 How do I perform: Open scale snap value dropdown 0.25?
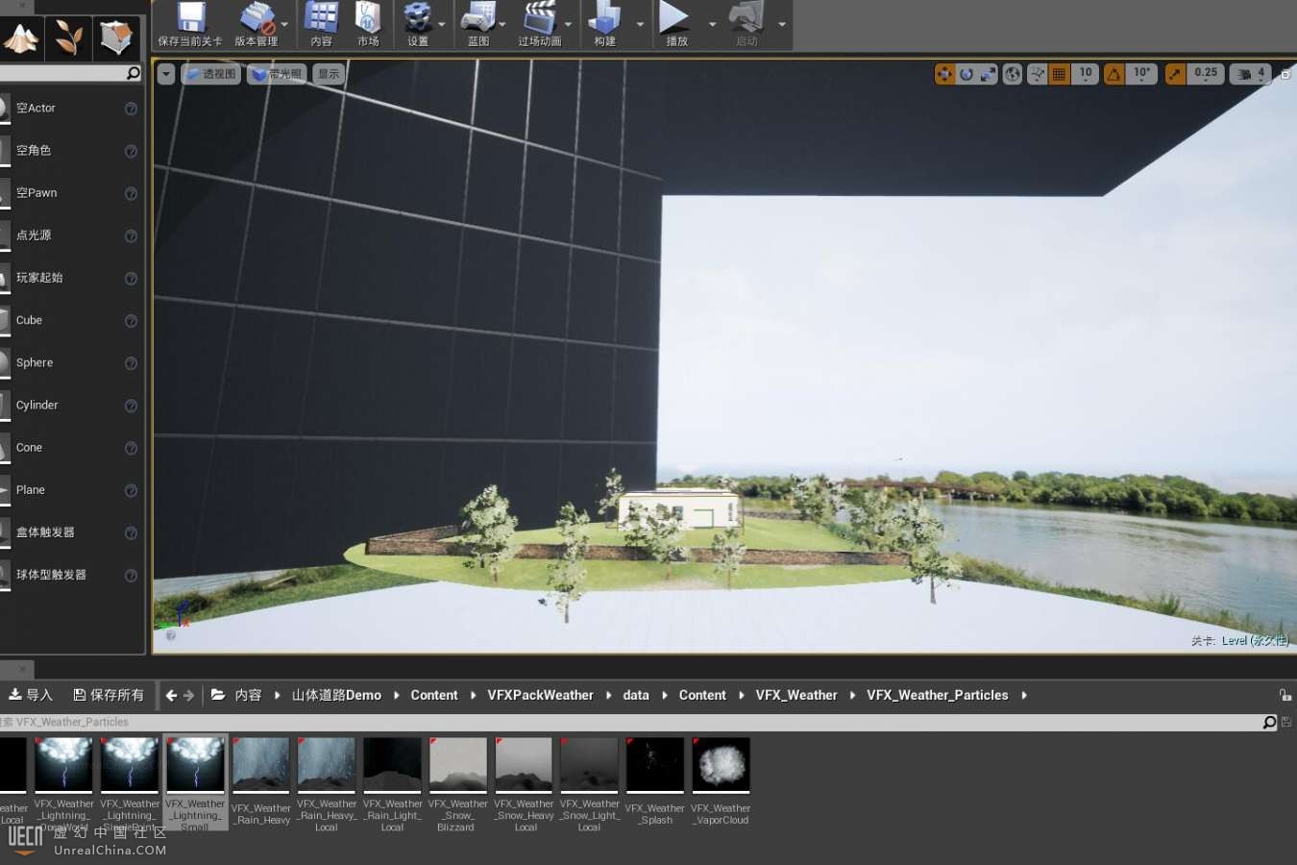(1206, 74)
